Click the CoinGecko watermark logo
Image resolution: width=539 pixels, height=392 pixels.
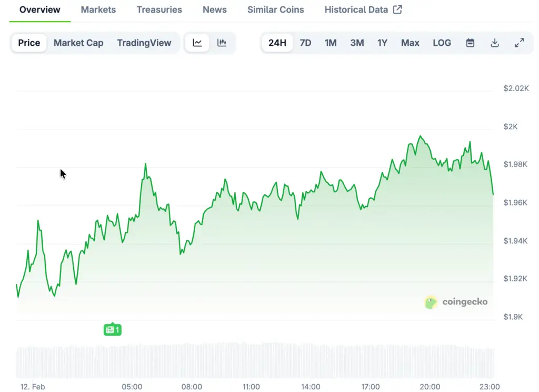tap(456, 302)
